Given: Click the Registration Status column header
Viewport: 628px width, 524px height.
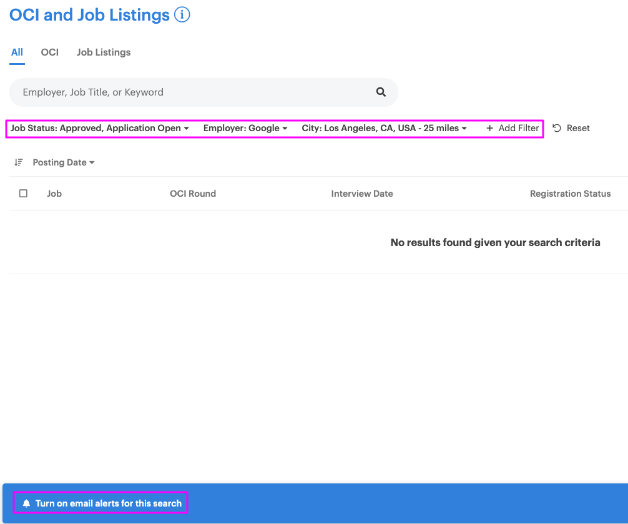Looking at the screenshot, I should click(570, 194).
